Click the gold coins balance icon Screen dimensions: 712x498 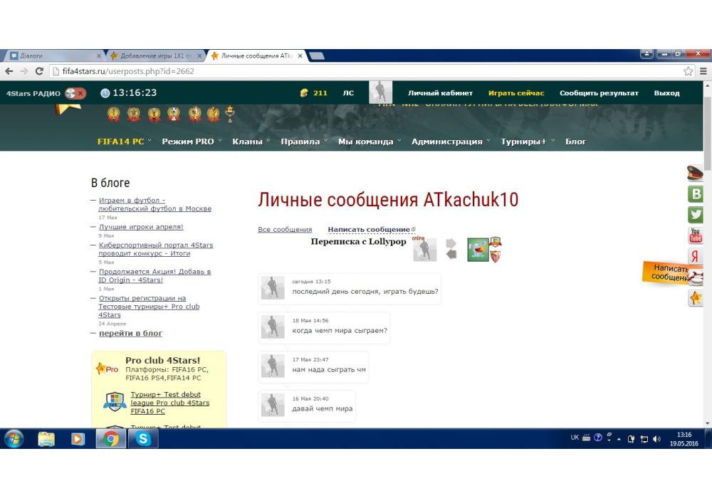pos(304,93)
